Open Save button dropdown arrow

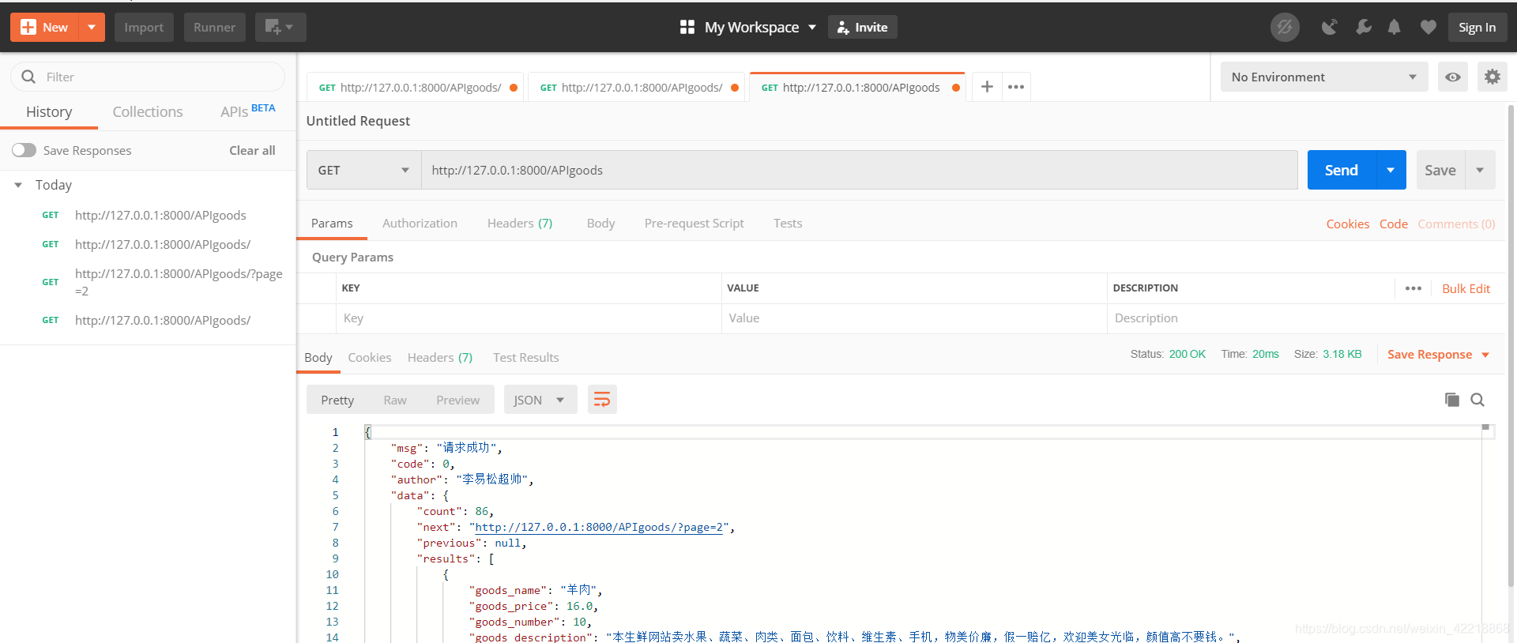[1480, 170]
